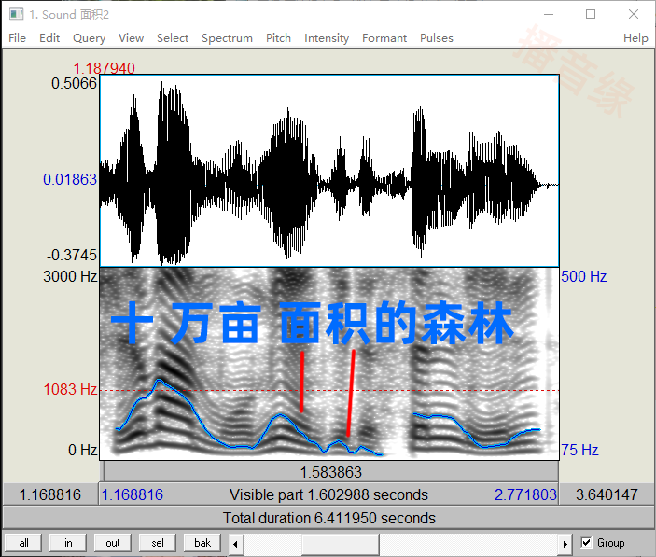Zoom out with the 'out' button

point(113,543)
